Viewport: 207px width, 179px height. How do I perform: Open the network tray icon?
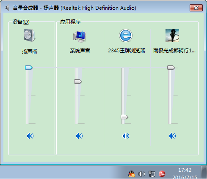pos(152,174)
